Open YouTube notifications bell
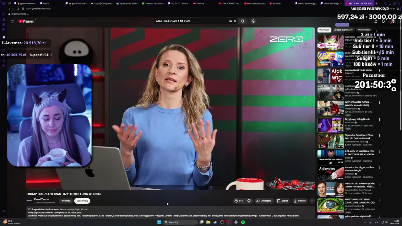Image resolution: width=402 pixels, height=226 pixels. 383,21
